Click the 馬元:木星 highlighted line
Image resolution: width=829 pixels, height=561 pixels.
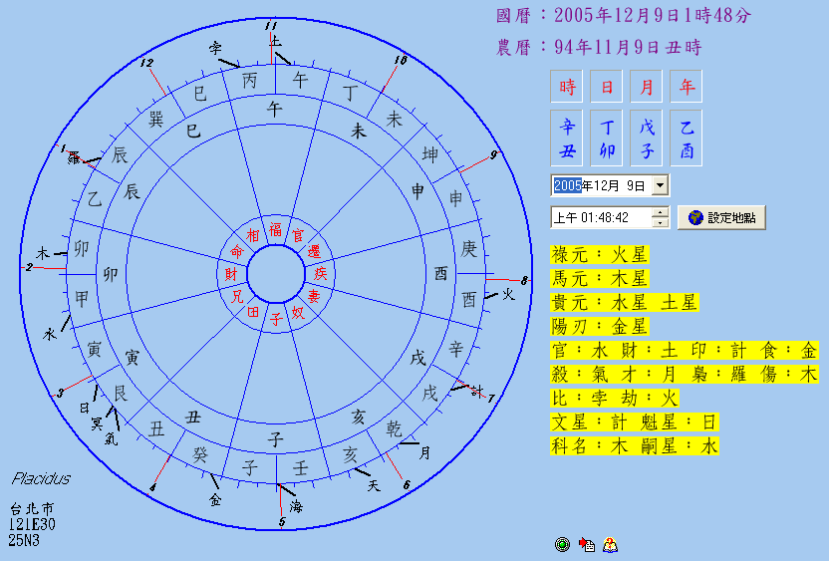(599, 278)
